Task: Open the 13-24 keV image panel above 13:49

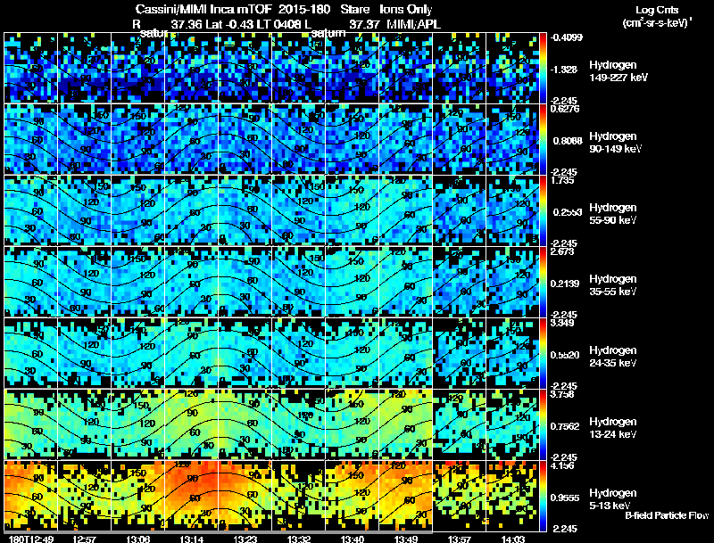Action: click(x=406, y=424)
